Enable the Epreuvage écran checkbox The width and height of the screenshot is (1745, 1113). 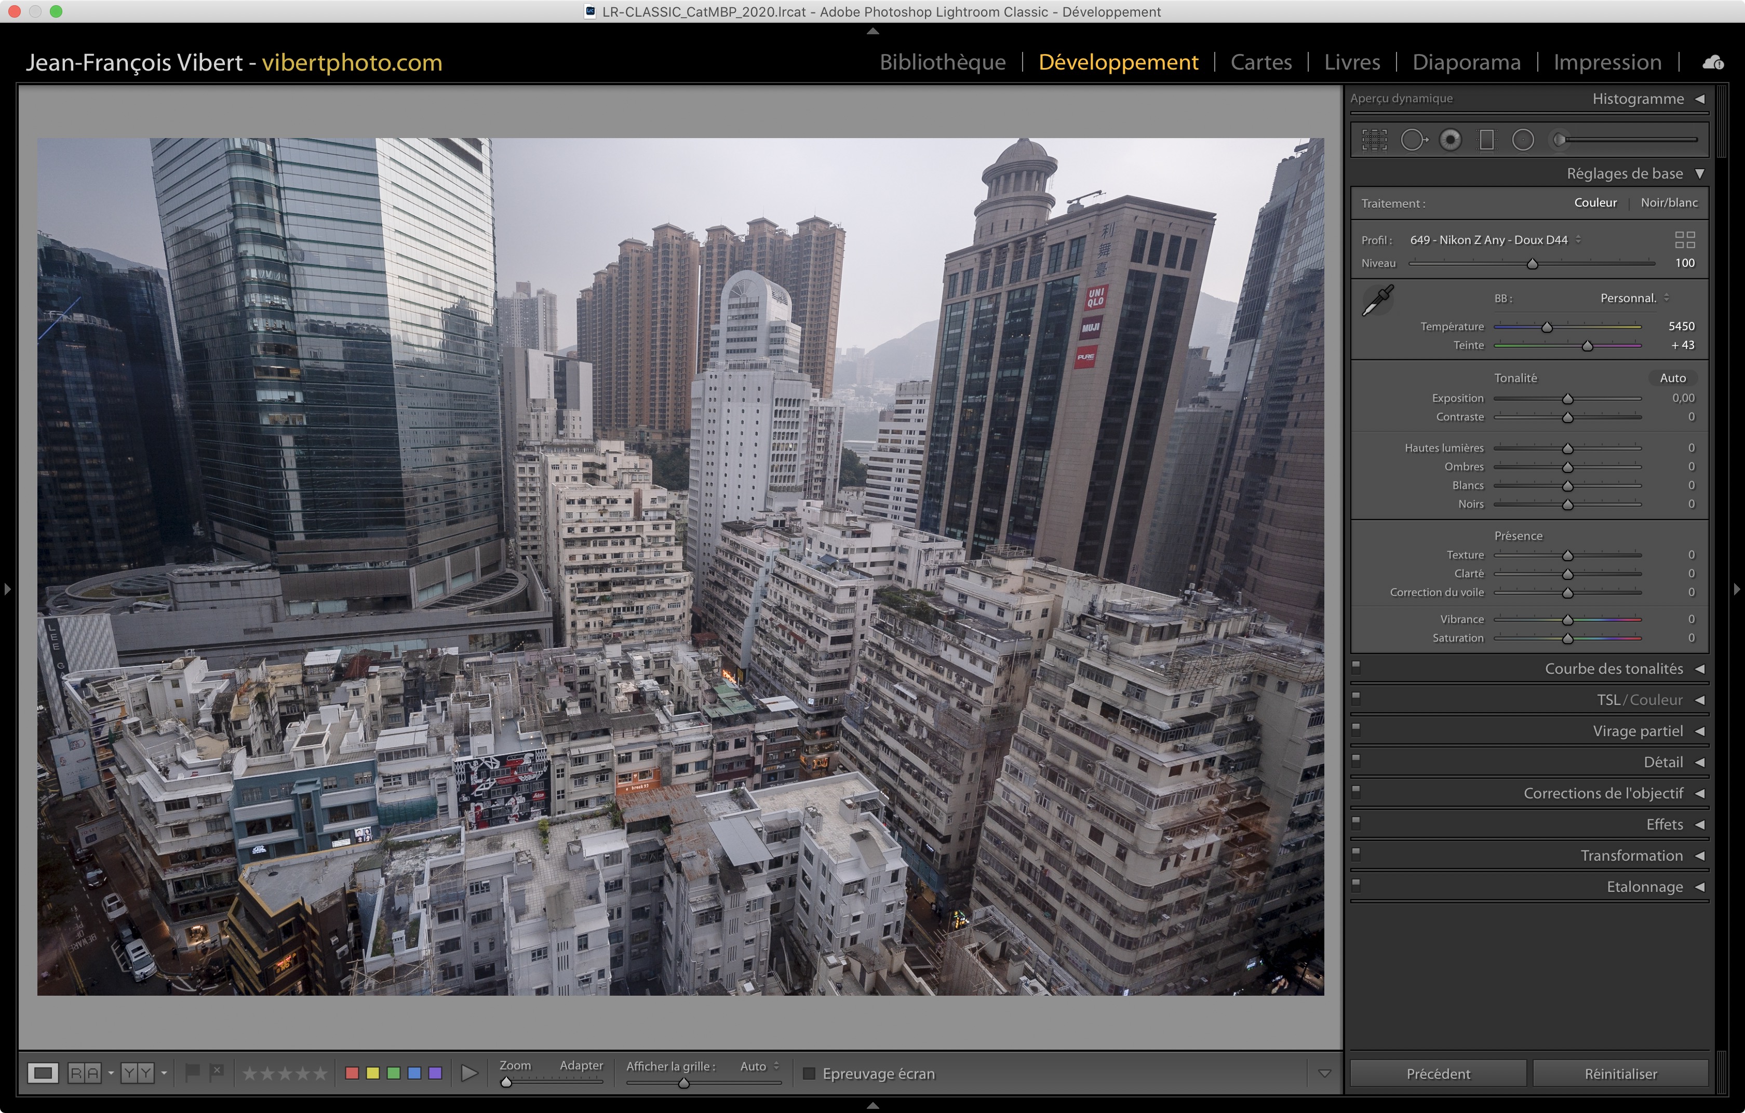810,1073
